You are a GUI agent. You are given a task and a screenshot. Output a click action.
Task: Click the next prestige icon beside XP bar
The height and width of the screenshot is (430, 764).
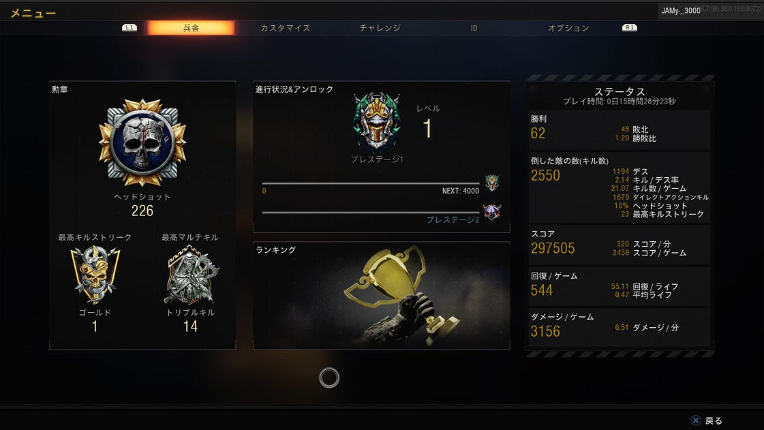tap(491, 183)
